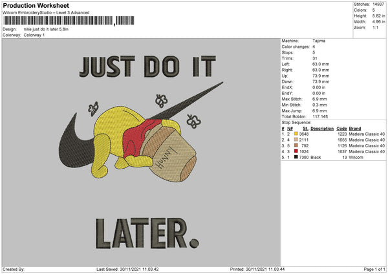Click the brown 792 color swatch
Image resolution: width=388 pixels, height=274 pixels.
click(296, 145)
